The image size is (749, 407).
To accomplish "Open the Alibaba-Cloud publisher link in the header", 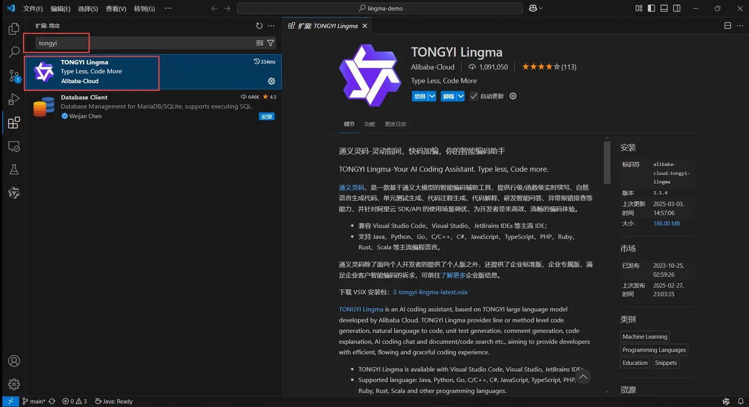I will coord(433,67).
